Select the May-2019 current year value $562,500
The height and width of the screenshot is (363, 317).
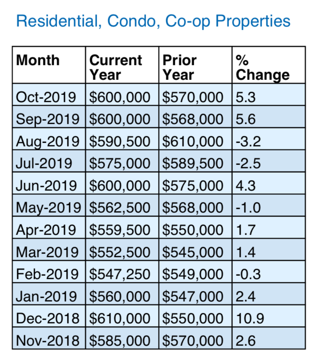[x=120, y=208]
